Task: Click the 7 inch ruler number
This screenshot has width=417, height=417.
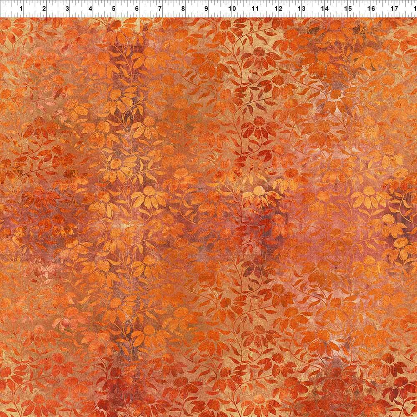Action: 160,8
